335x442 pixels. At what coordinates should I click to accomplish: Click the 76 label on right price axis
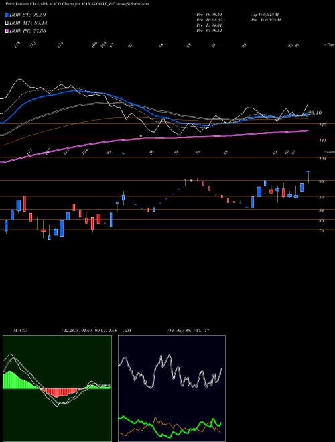tap(321, 231)
